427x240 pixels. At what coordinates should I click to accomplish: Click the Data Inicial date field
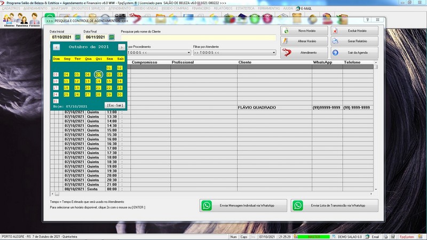(62, 37)
